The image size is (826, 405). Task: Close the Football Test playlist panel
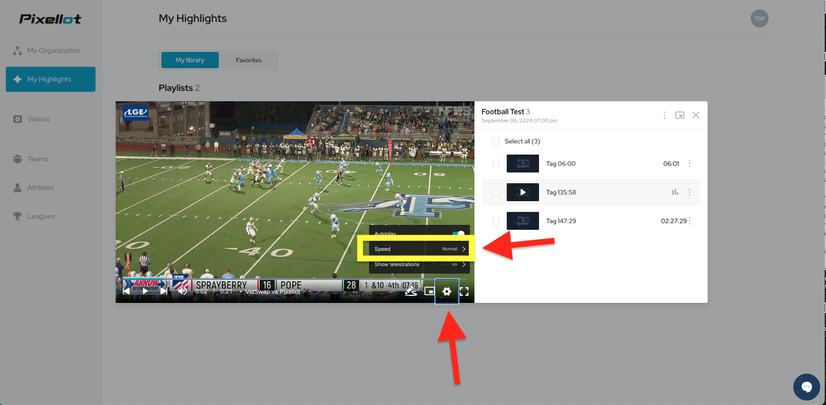point(696,115)
